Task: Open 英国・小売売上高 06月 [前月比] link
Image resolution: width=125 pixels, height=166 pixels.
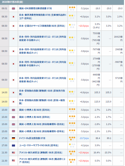Action: pos(34,110)
